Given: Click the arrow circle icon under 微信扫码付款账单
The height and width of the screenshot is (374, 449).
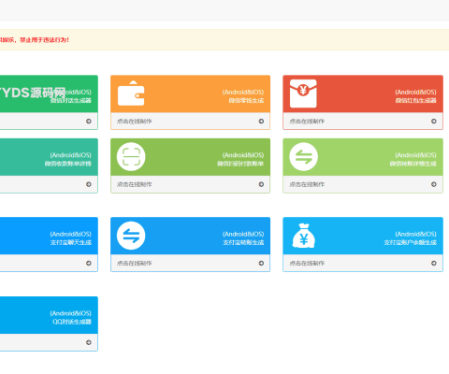Looking at the screenshot, I should click(261, 184).
